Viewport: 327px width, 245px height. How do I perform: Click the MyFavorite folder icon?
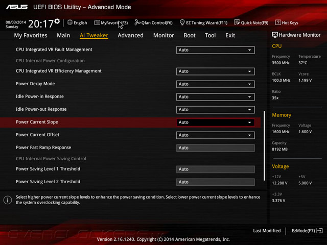97,22
